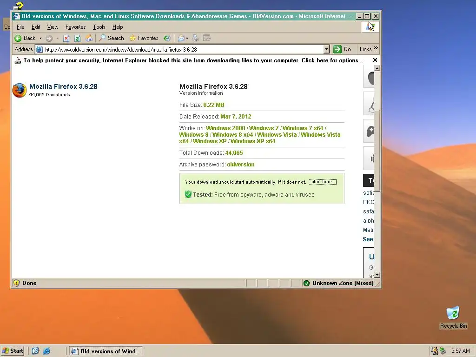Dismiss the information bar with its X
This screenshot has width=476, height=357.
375,60
